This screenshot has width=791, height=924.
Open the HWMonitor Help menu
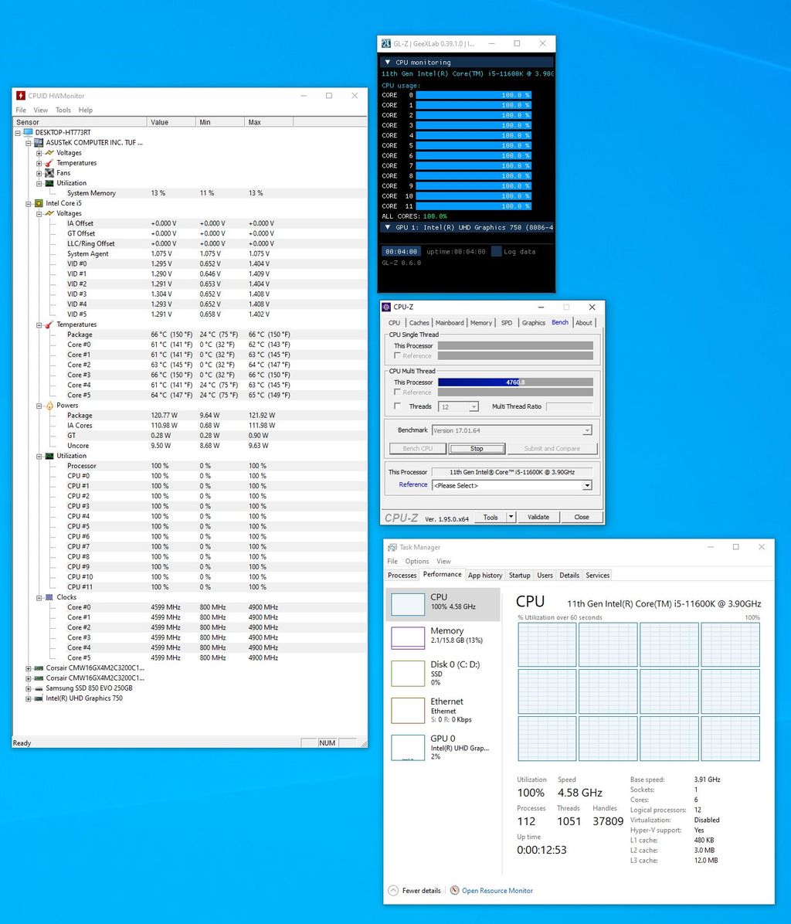(x=86, y=110)
